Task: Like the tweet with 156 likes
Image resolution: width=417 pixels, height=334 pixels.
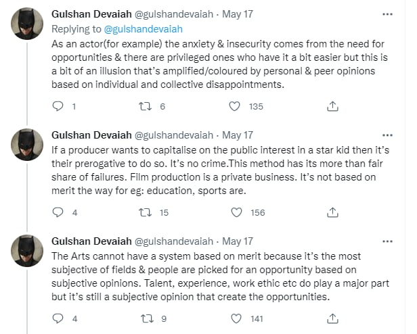Action: 236,212
